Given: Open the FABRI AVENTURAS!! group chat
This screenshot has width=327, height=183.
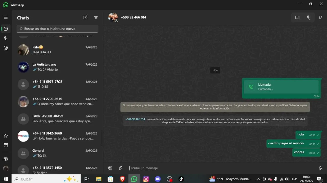Looking at the screenshot, I should [57, 119].
